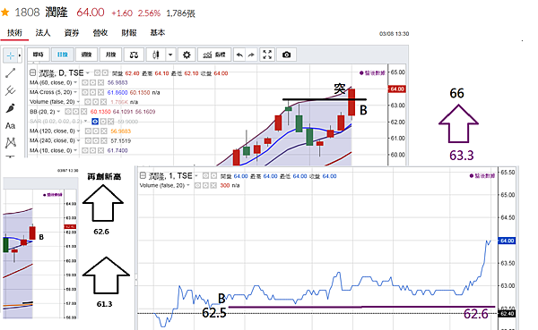Choose the pitchfork drawing tool
Screen dimensions: 538x330
(11, 90)
